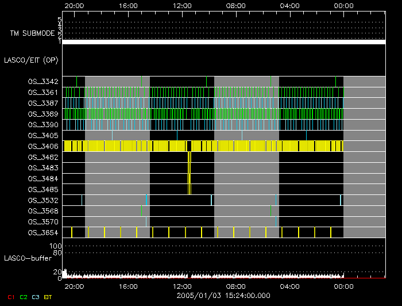The width and height of the screenshot is (402, 306).
Task: Select the OS_3389 row label
Action: click(x=42, y=114)
